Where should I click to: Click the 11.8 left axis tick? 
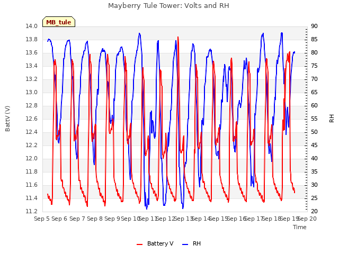click(x=32, y=171)
